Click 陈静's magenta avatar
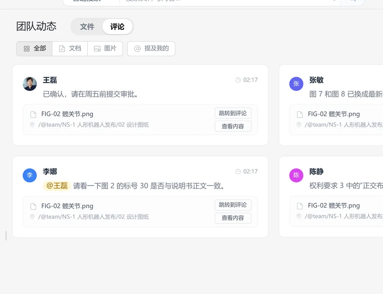This screenshot has height=294, width=383. click(x=296, y=175)
